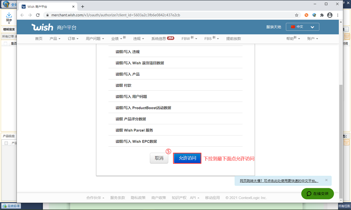The image size is (351, 210).
Task: Click the lower filter icon in background window
Action: coord(346,142)
